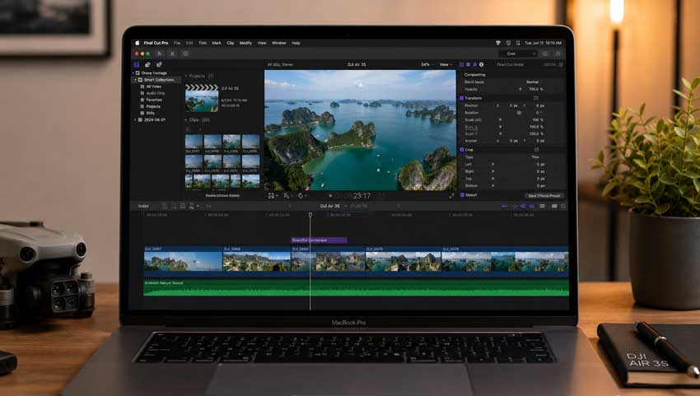Click the Save Effects Preset button
This screenshot has width=700, height=396.
[544, 196]
